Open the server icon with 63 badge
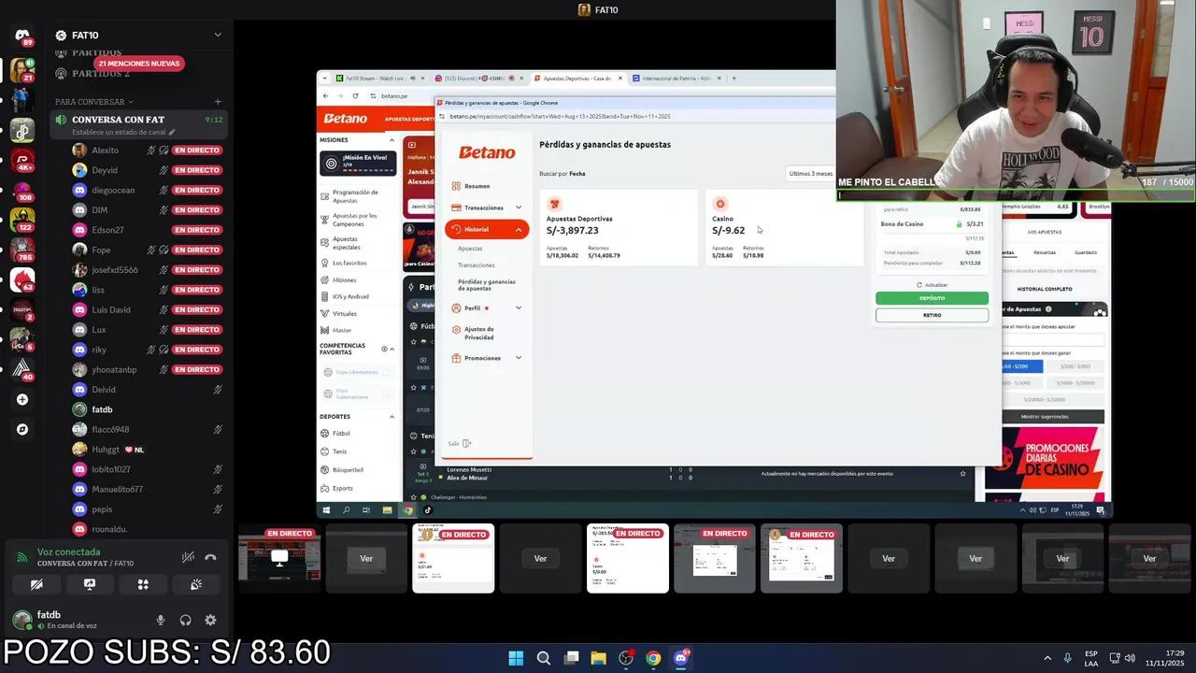Viewport: 1196px width, 673px height. click(x=22, y=279)
